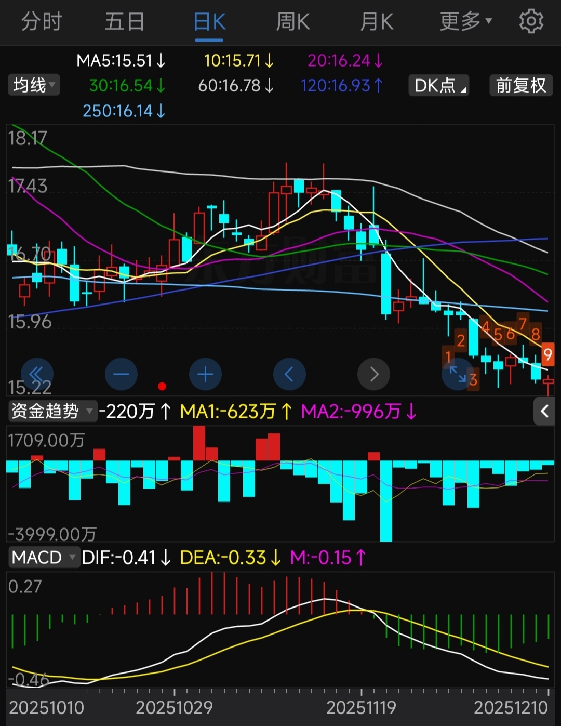
Task: Tap the MA2:-996万 value
Action: point(358,412)
